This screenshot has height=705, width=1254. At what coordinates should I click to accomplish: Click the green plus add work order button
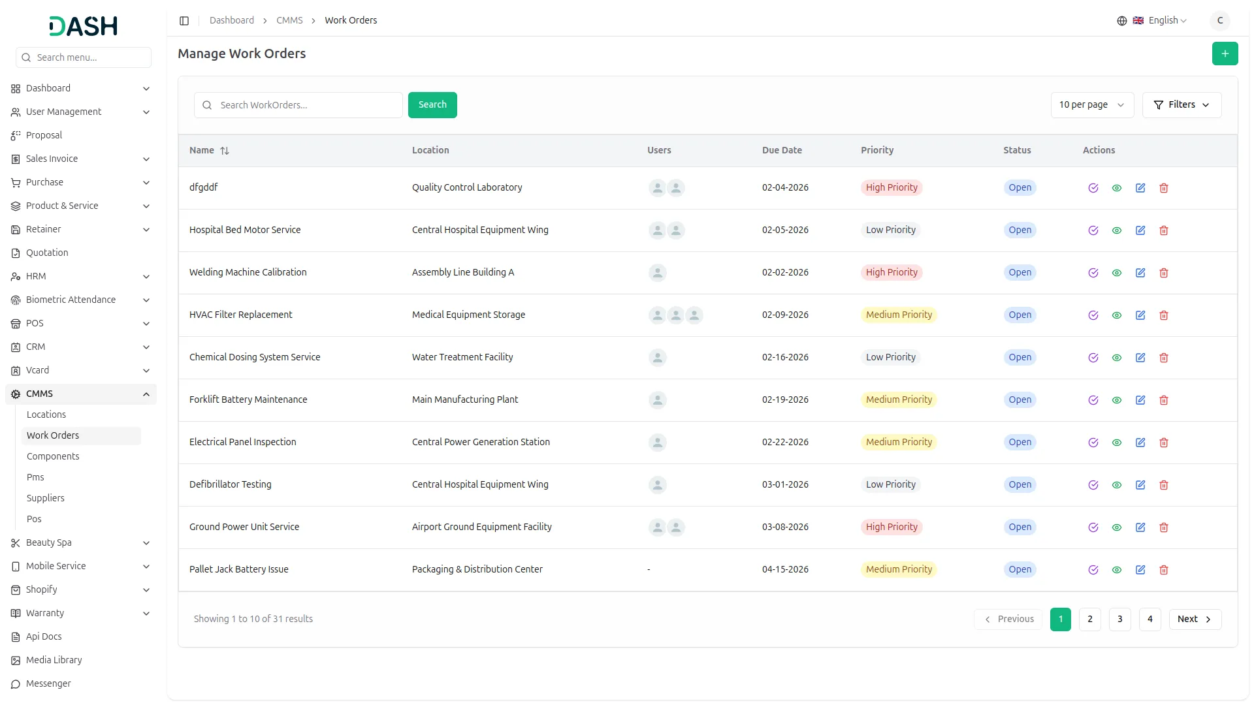(1225, 54)
